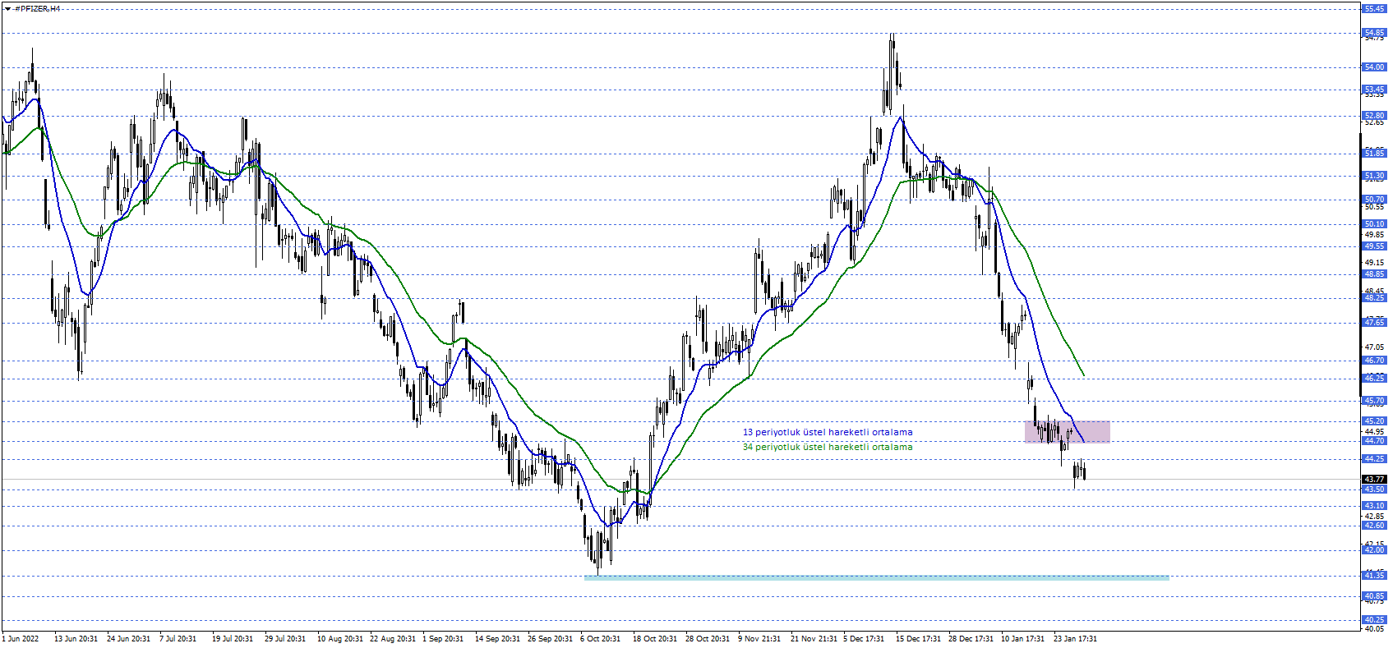Click the #PFIZER,H4 chart title text
Screen dimensions: 1393x648
(x=37, y=8)
